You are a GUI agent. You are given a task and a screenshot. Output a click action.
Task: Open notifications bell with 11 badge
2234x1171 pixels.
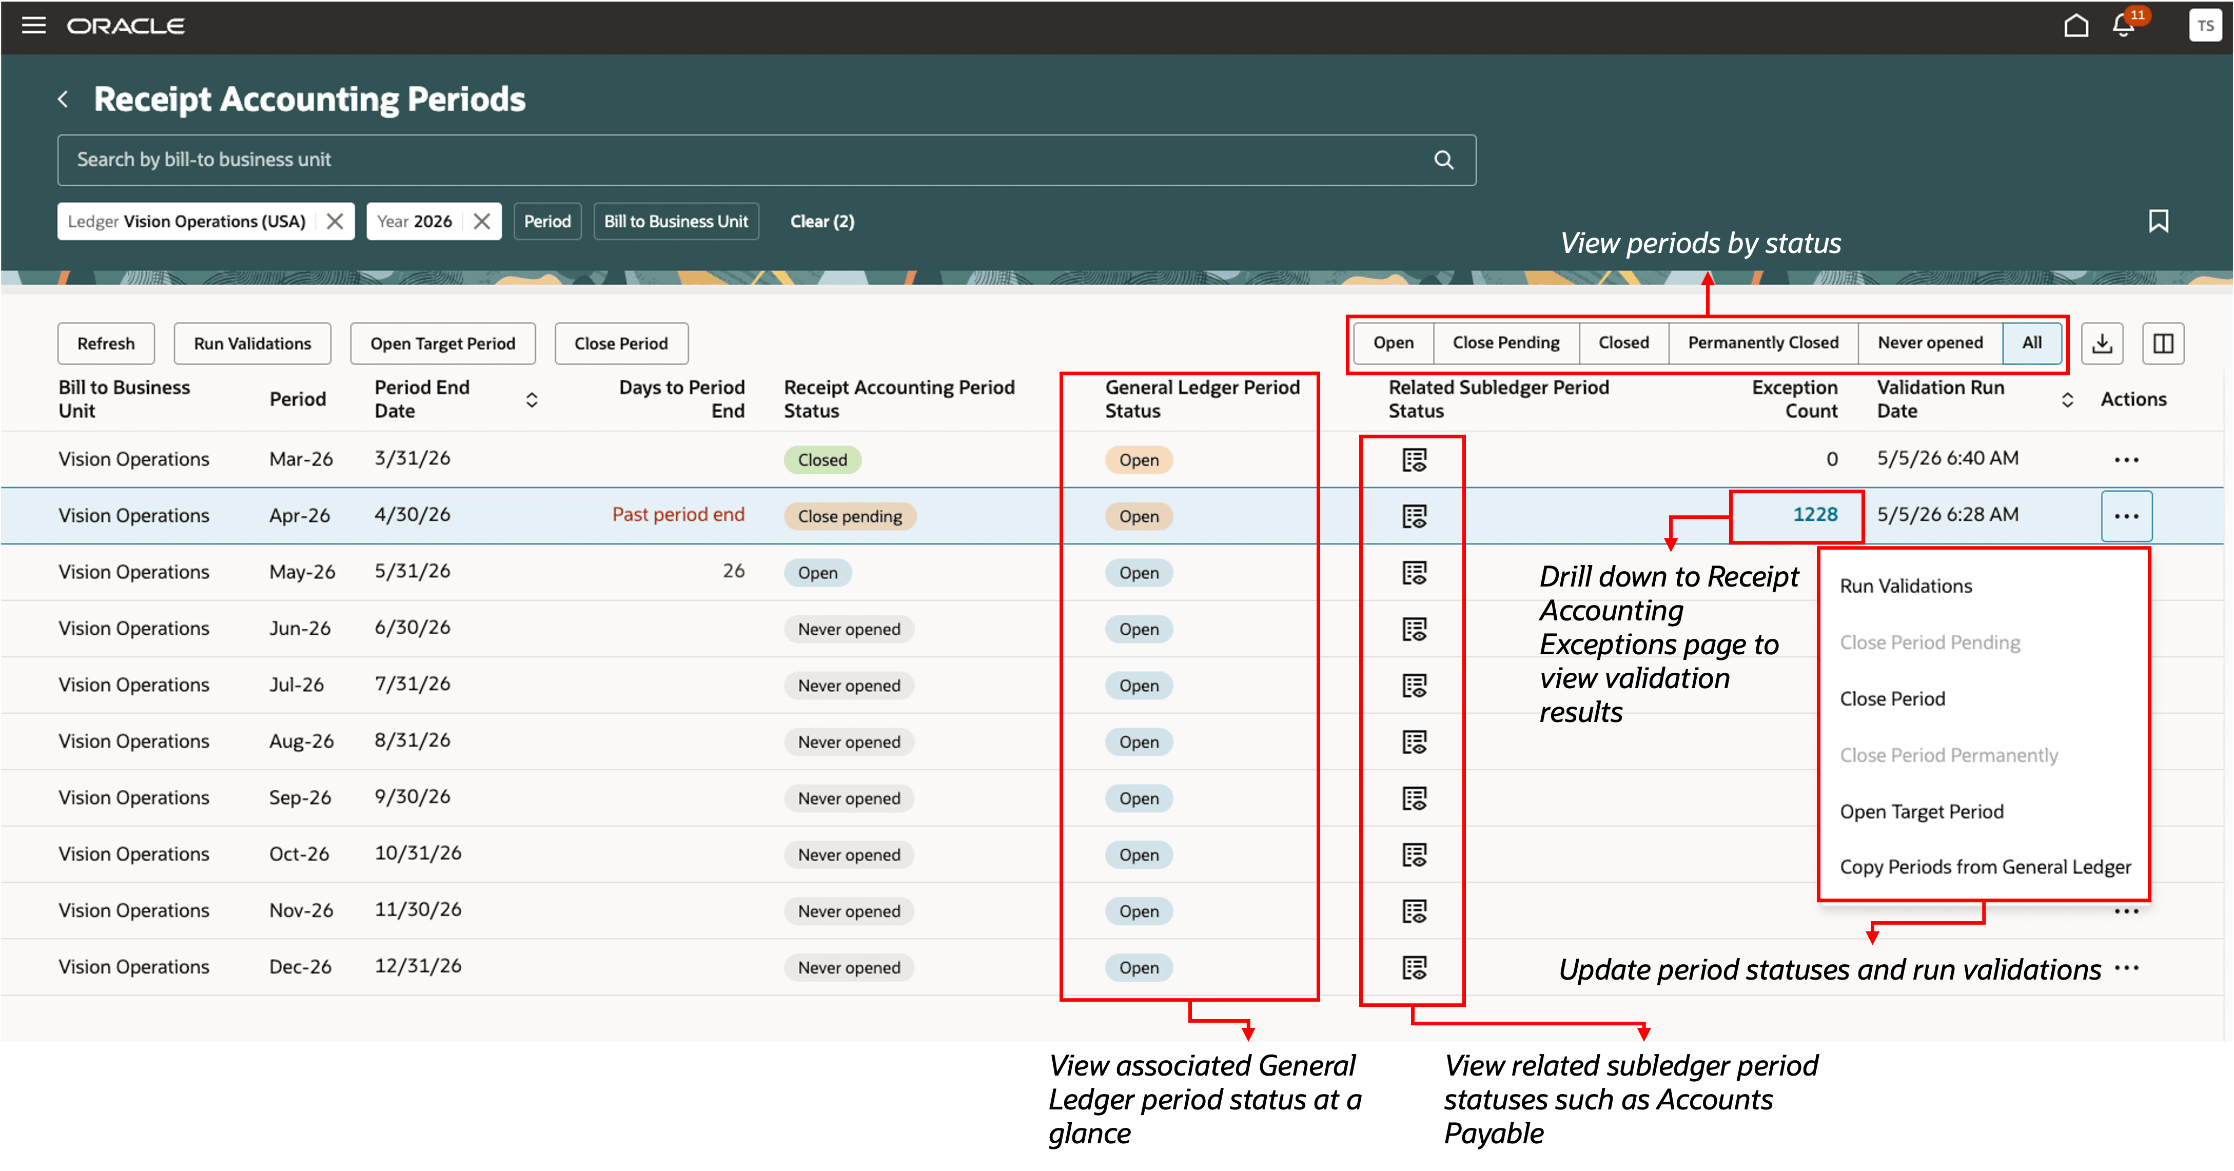click(2125, 24)
